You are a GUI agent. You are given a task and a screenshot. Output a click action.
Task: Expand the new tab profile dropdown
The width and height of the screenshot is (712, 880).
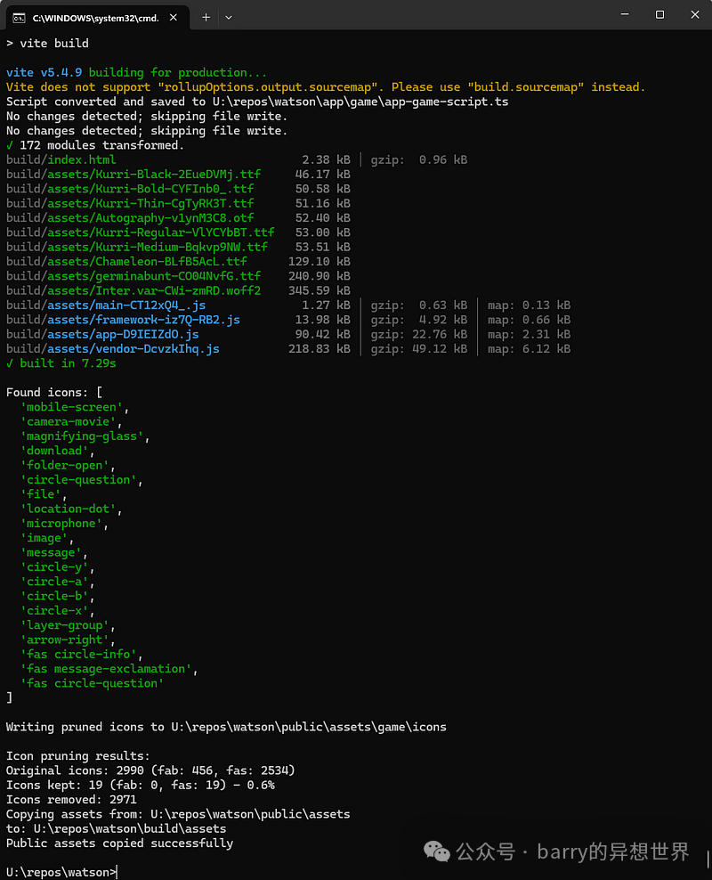[229, 17]
